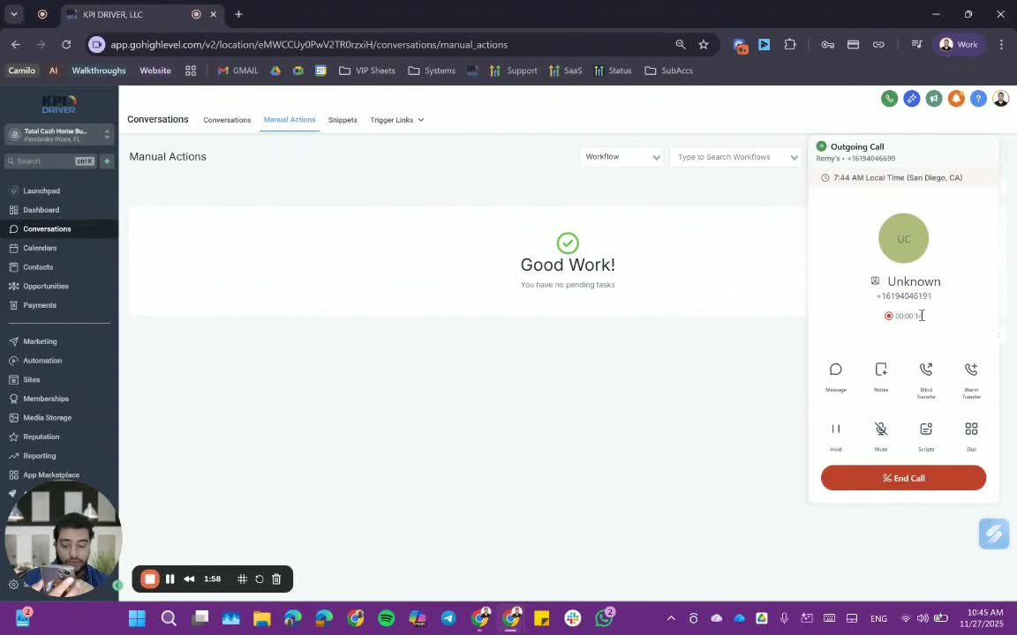
Task: Open the blue help question mark icon
Action: 978,99
